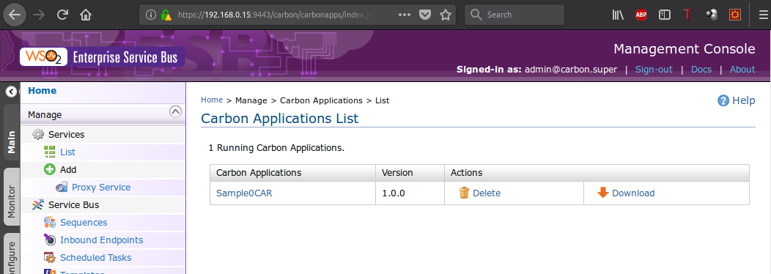Toggle the browser sidebar view icon
The width and height of the screenshot is (771, 274).
[x=665, y=15]
